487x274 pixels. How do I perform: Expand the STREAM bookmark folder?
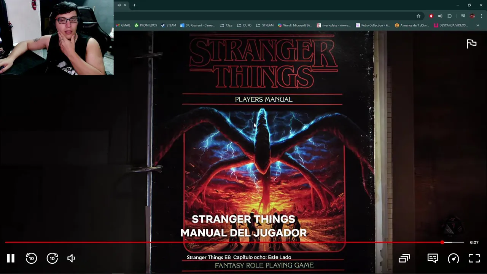click(265, 25)
